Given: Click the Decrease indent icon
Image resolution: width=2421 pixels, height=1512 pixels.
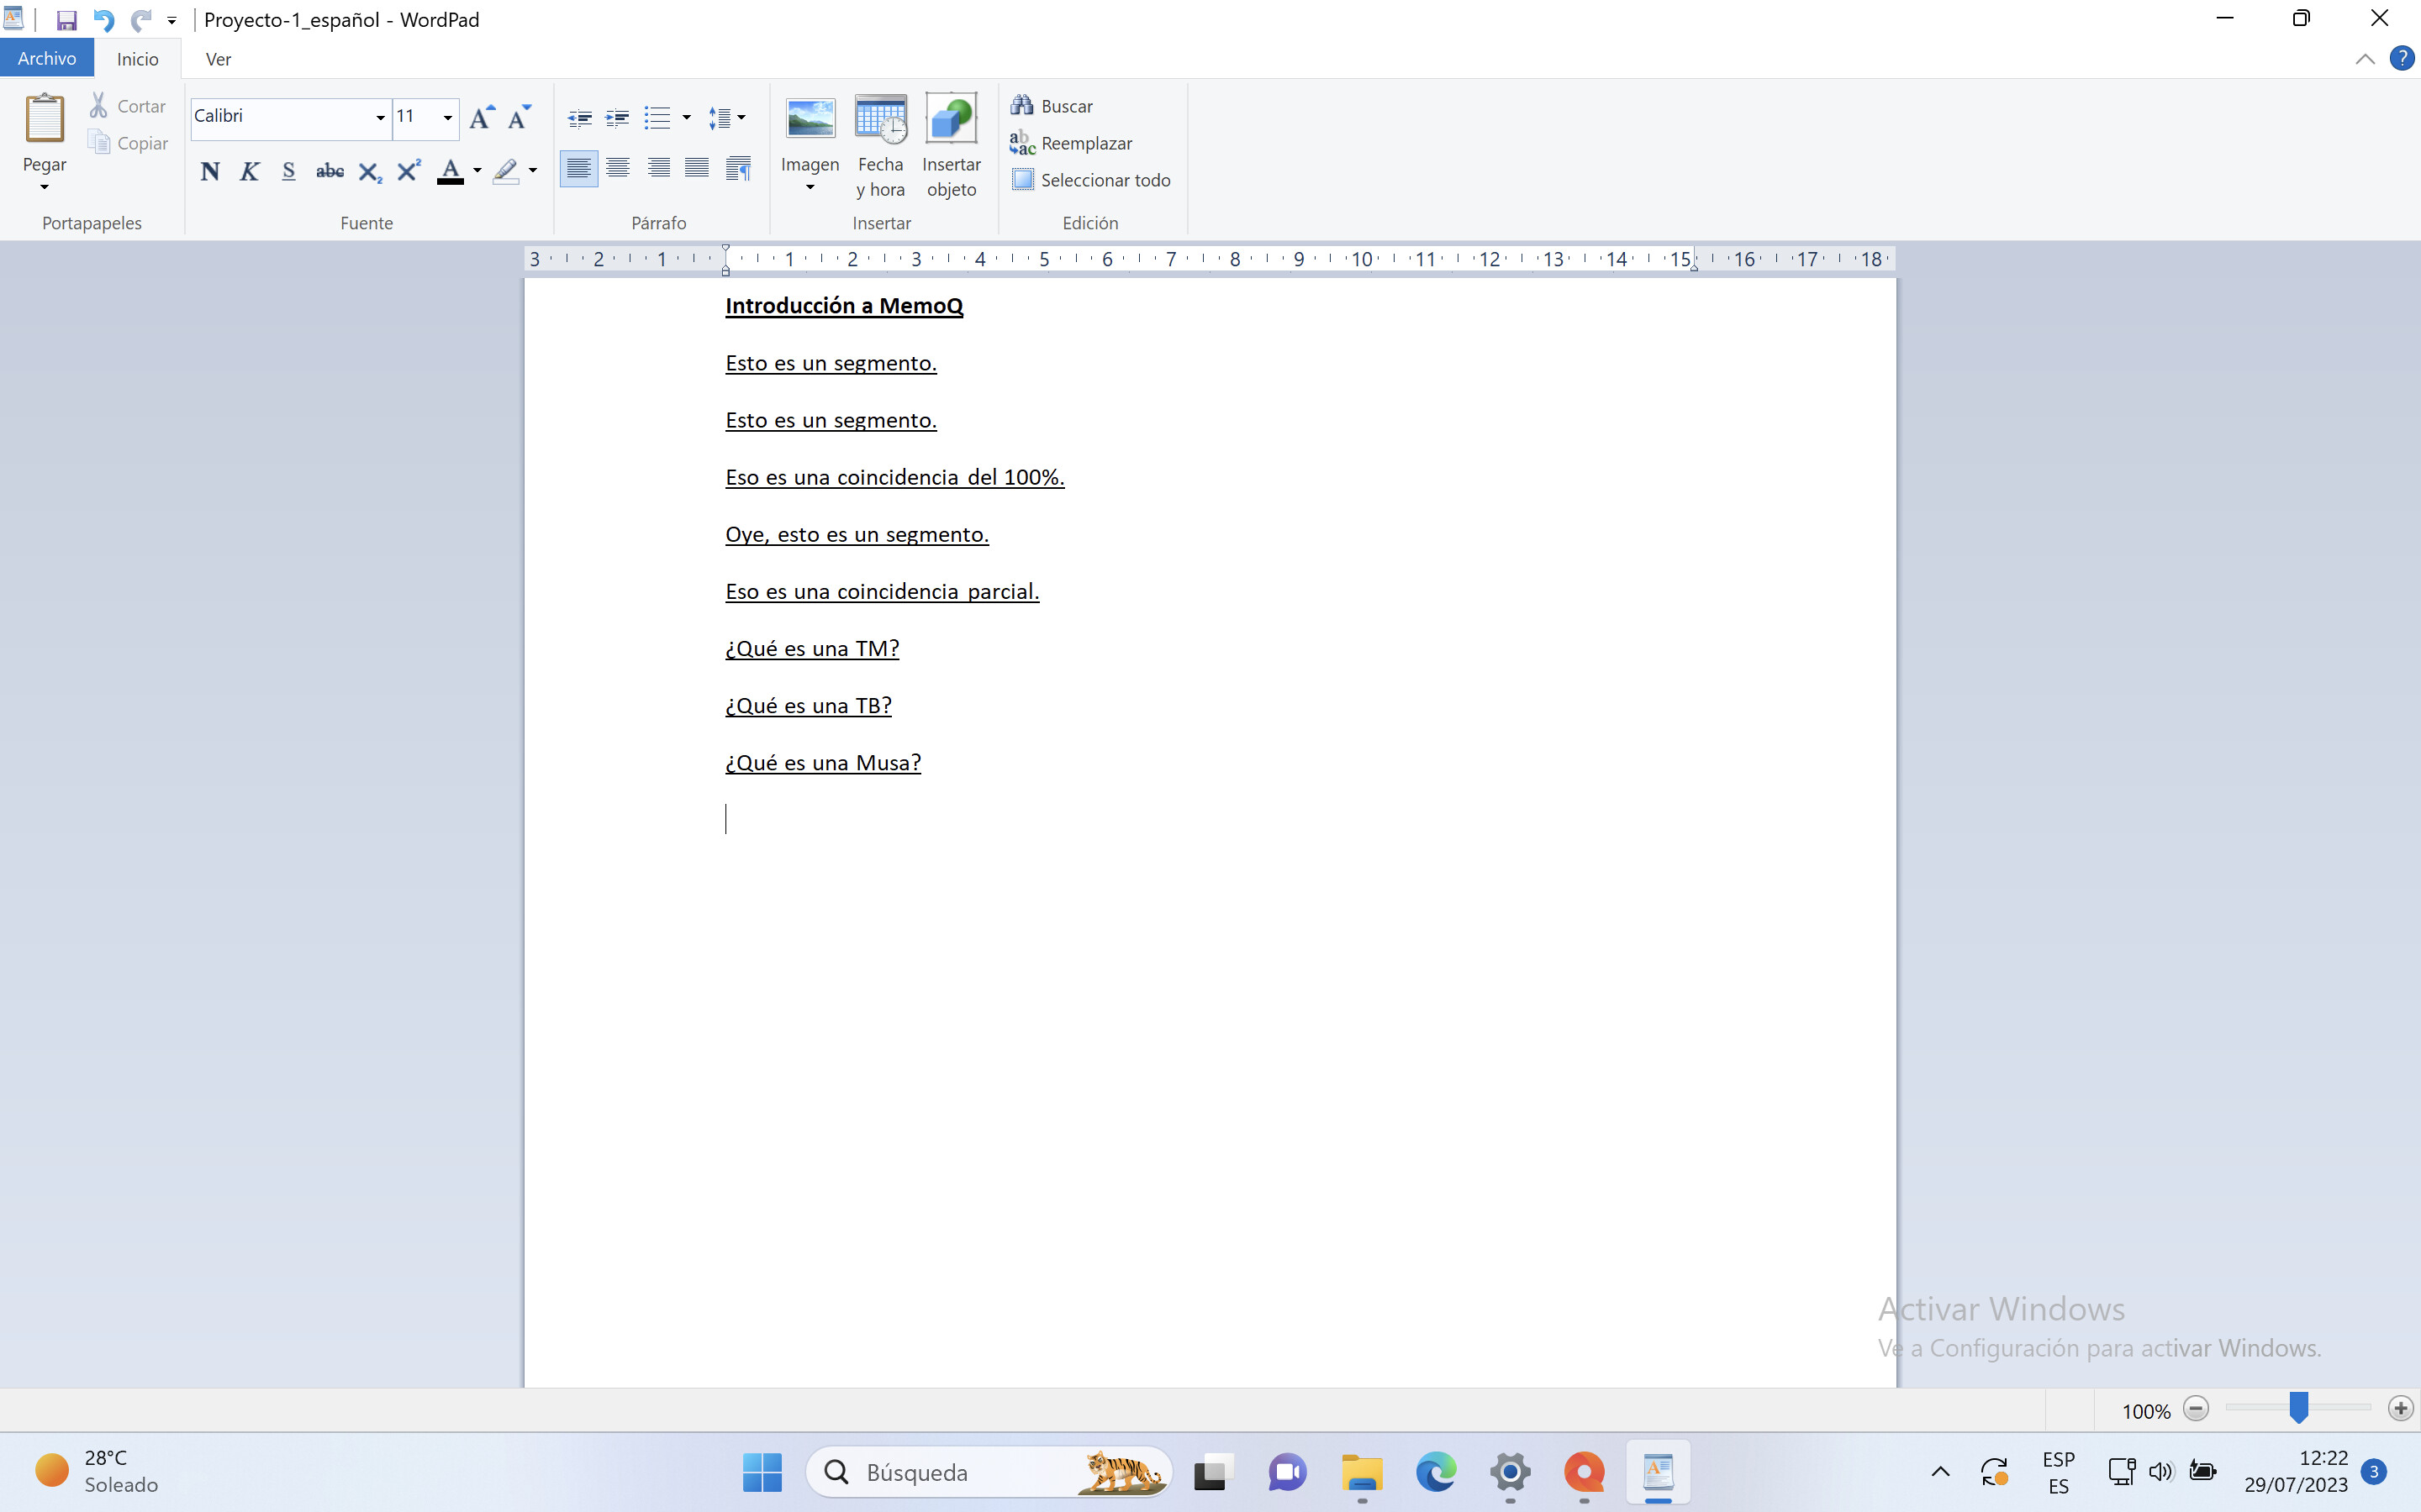Looking at the screenshot, I should coord(579,118).
